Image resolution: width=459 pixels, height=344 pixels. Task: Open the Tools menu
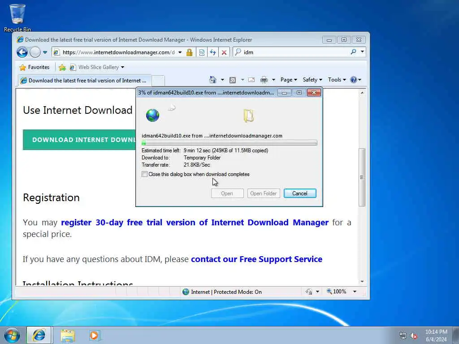click(337, 80)
